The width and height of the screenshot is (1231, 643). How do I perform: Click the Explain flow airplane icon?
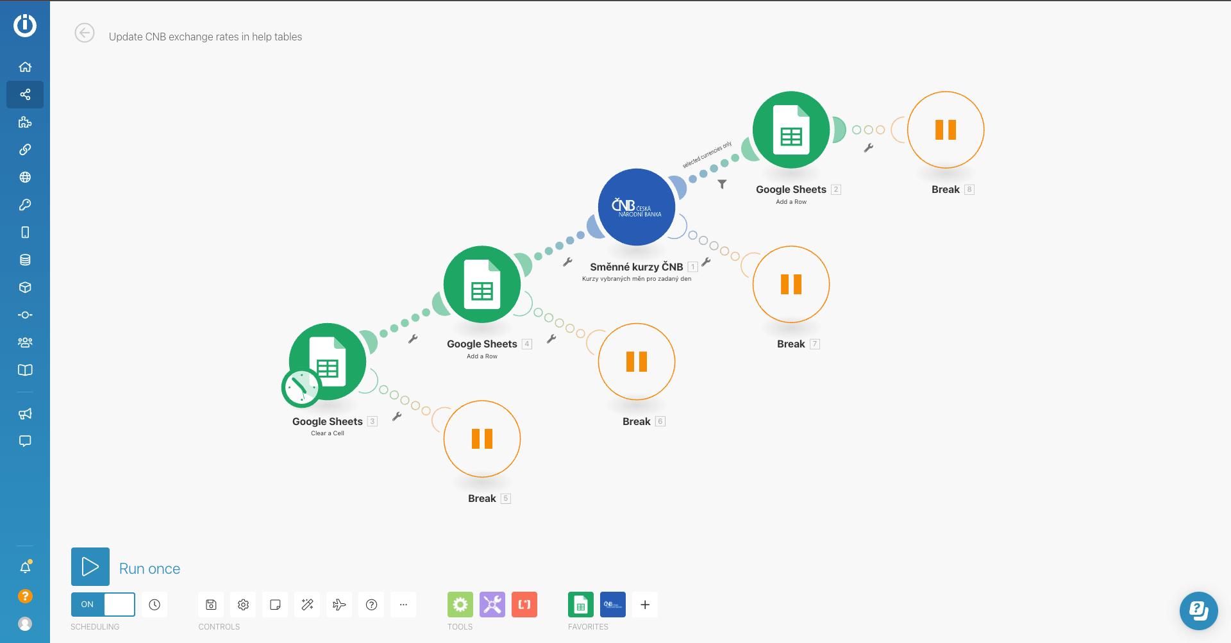point(339,605)
